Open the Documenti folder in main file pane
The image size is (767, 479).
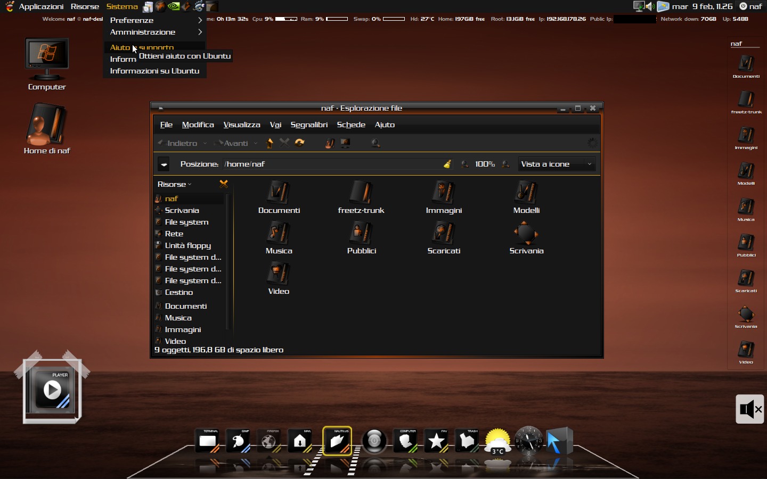tap(279, 197)
